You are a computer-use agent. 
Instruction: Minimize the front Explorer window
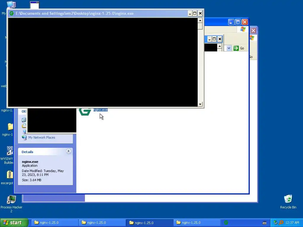[x=231, y=22]
